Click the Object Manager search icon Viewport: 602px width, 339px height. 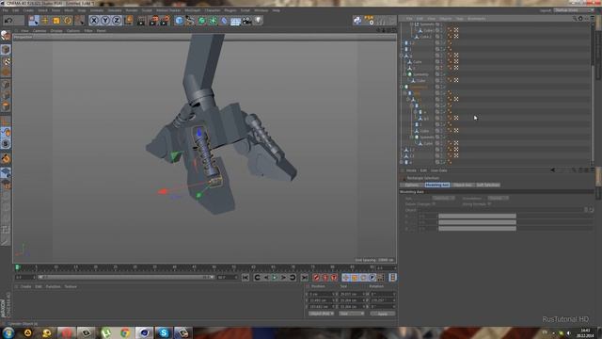575,19
